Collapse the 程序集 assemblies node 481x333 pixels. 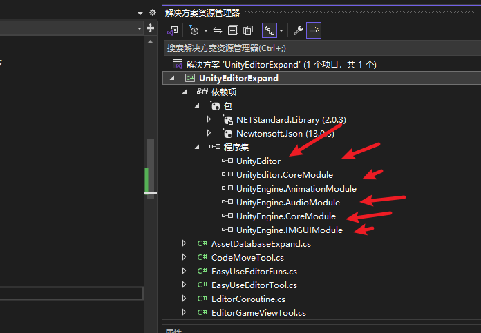tap(197, 148)
